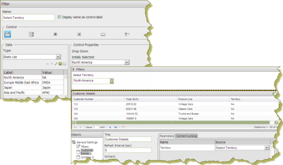Open the Initially Selected dropdown
283x165 pixels.
pyautogui.click(x=127, y=62)
